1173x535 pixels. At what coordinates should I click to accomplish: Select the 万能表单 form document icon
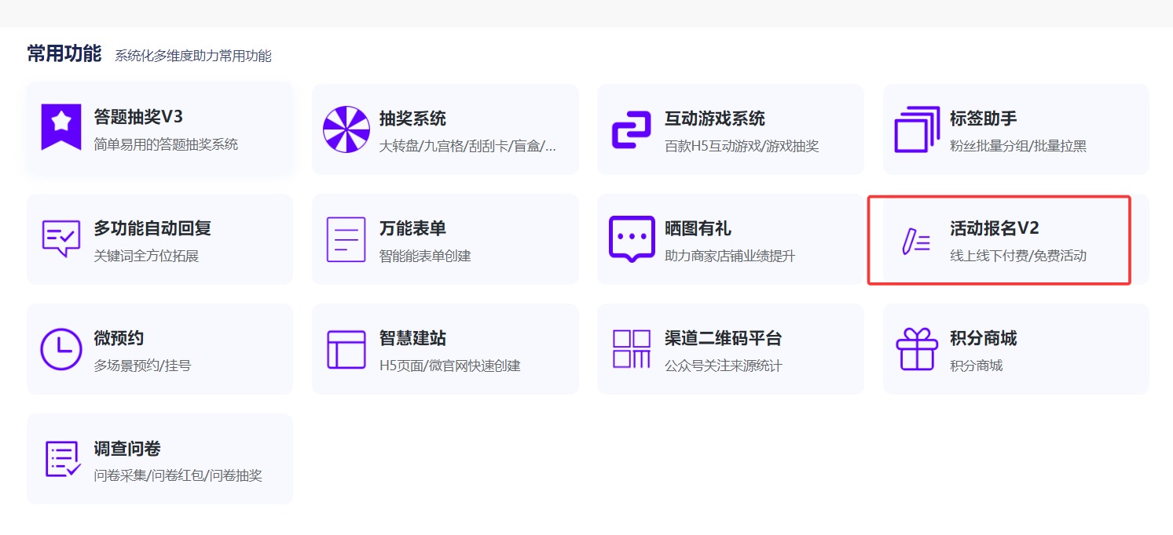tap(346, 238)
